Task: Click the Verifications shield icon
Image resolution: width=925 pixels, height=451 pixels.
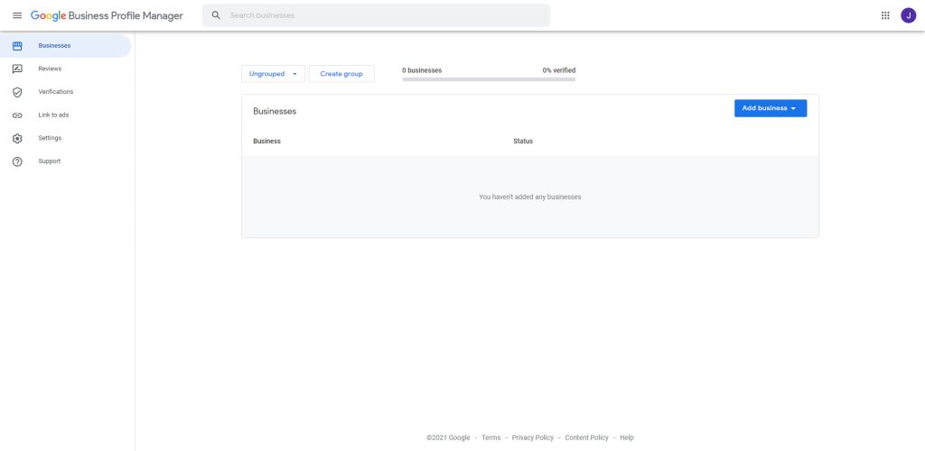Action: (x=17, y=92)
